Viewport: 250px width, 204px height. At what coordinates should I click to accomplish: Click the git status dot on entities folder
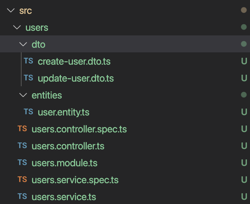pos(244,95)
